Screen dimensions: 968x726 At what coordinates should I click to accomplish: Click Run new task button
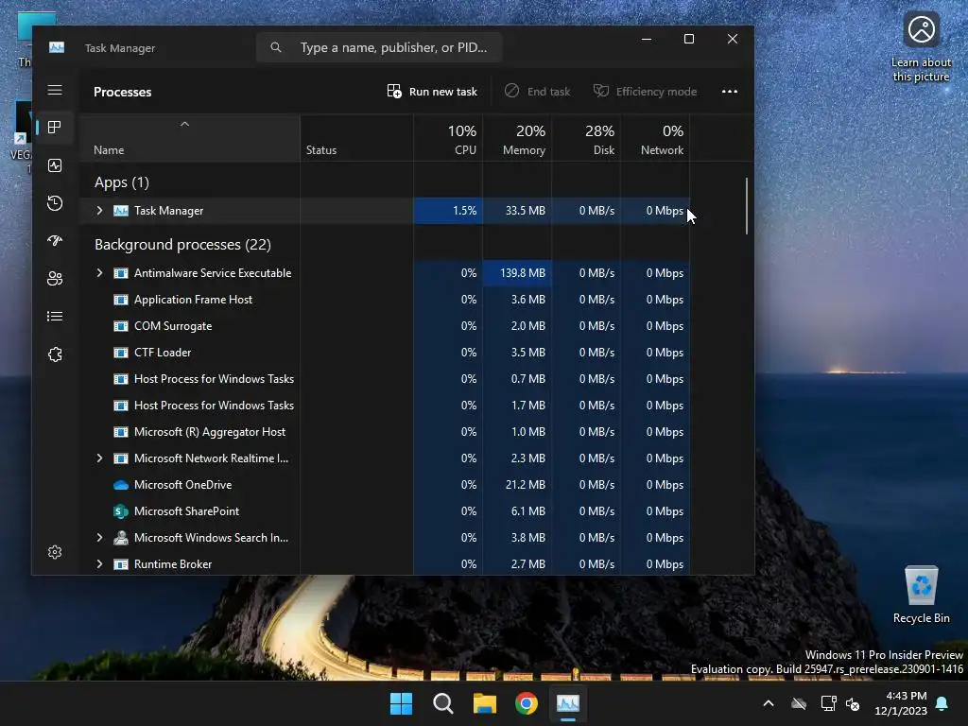click(432, 92)
